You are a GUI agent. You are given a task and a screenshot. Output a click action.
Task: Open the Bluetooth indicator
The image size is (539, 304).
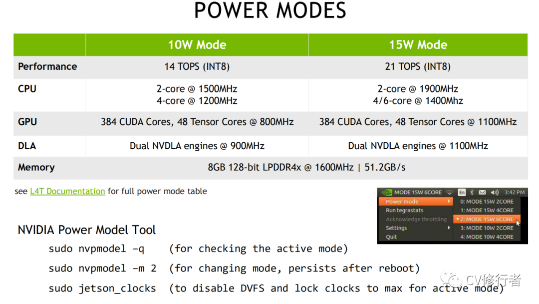tap(472, 193)
